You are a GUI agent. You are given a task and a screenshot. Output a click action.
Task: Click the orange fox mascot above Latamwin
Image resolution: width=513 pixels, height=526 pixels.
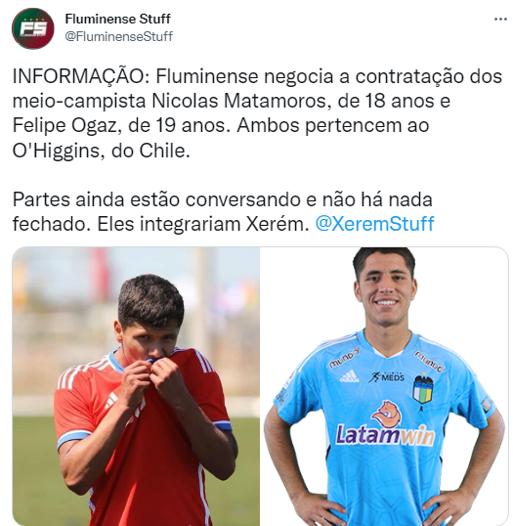click(387, 414)
